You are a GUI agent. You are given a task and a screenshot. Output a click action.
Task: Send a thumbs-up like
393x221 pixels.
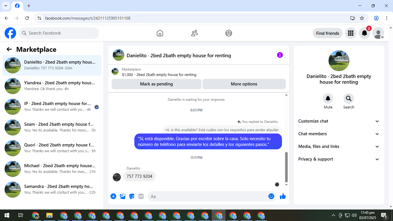(x=283, y=196)
